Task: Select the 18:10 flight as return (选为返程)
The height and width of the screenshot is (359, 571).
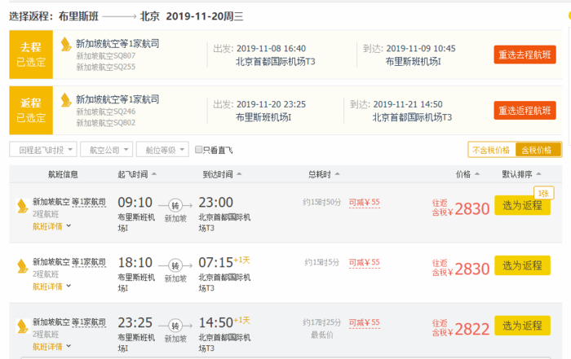Action: (522, 265)
